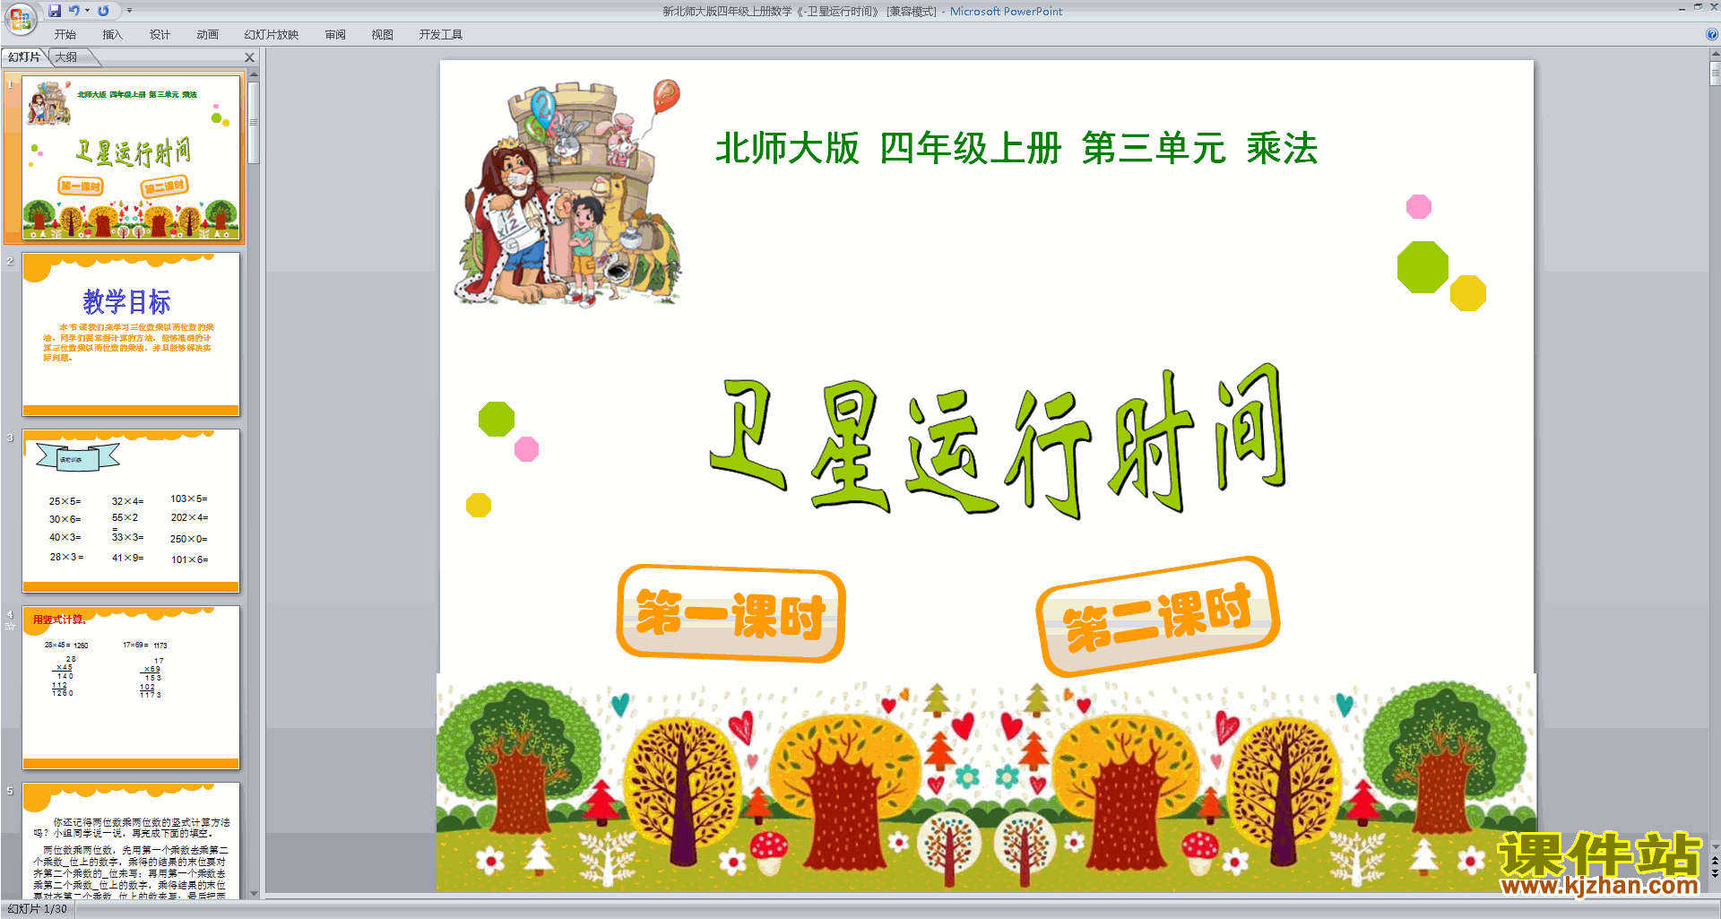1721x919 pixels.
Task: Open the 幻灯片放映 ribbon tab
Action: point(271,35)
